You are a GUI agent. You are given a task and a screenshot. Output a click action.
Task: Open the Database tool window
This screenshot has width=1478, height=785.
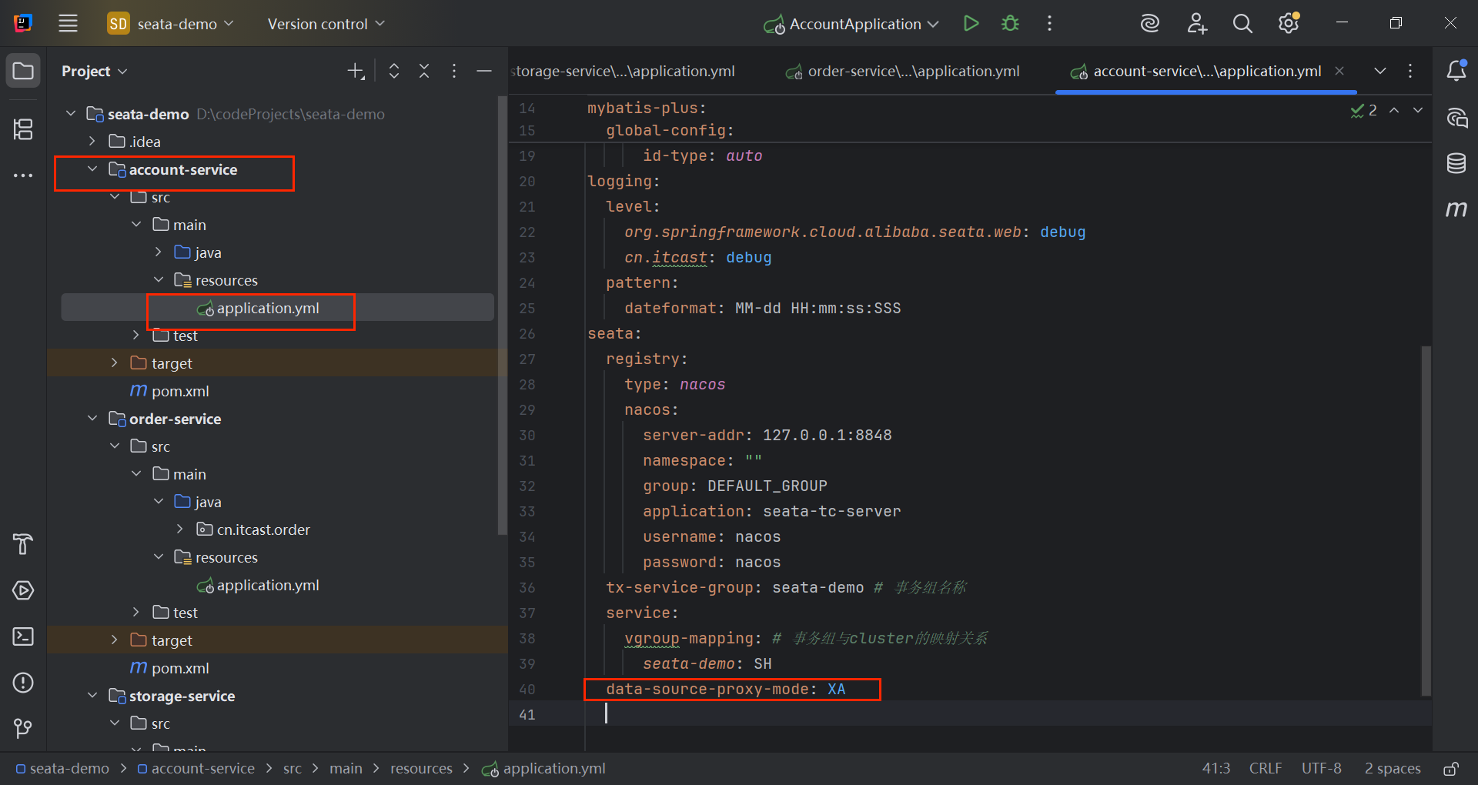pyautogui.click(x=1456, y=163)
